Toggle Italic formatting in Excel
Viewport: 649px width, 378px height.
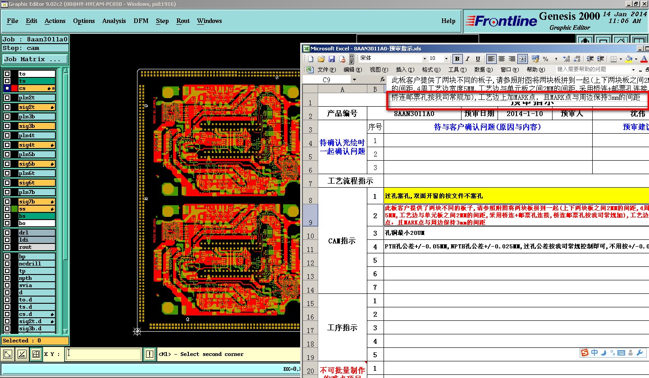click(467, 59)
